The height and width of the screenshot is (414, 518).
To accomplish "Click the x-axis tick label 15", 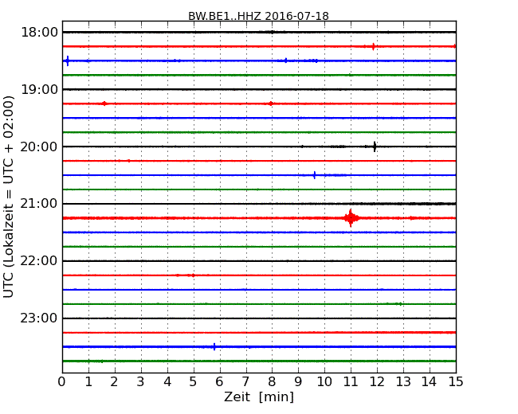I will coord(456,382).
